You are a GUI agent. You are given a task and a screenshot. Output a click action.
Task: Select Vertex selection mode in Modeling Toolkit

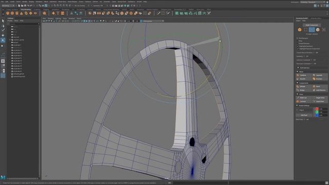(306, 30)
